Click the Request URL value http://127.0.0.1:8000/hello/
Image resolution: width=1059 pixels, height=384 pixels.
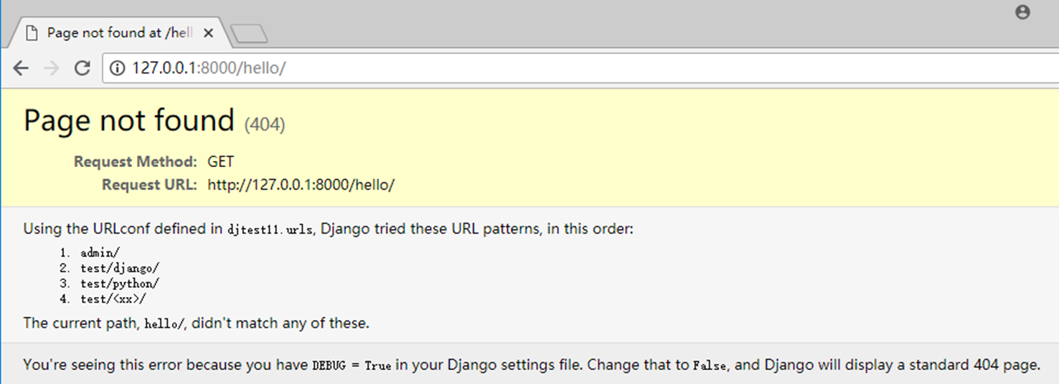coord(301,185)
